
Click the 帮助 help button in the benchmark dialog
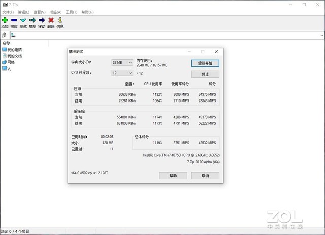[x=173, y=176]
